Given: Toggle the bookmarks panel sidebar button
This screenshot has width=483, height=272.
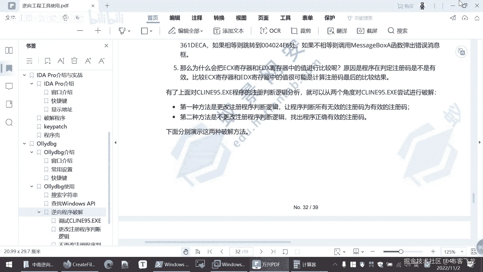Looking at the screenshot, I should [x=9, y=68].
